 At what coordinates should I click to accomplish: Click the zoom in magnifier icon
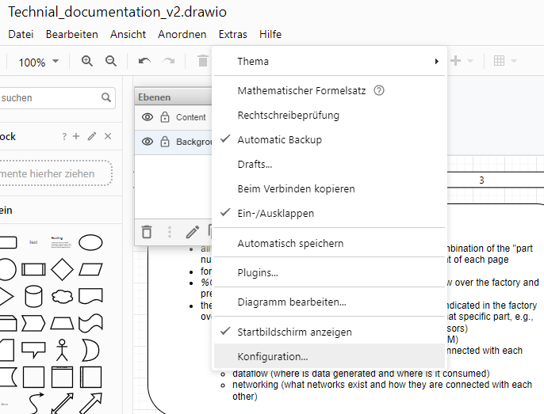tap(87, 62)
